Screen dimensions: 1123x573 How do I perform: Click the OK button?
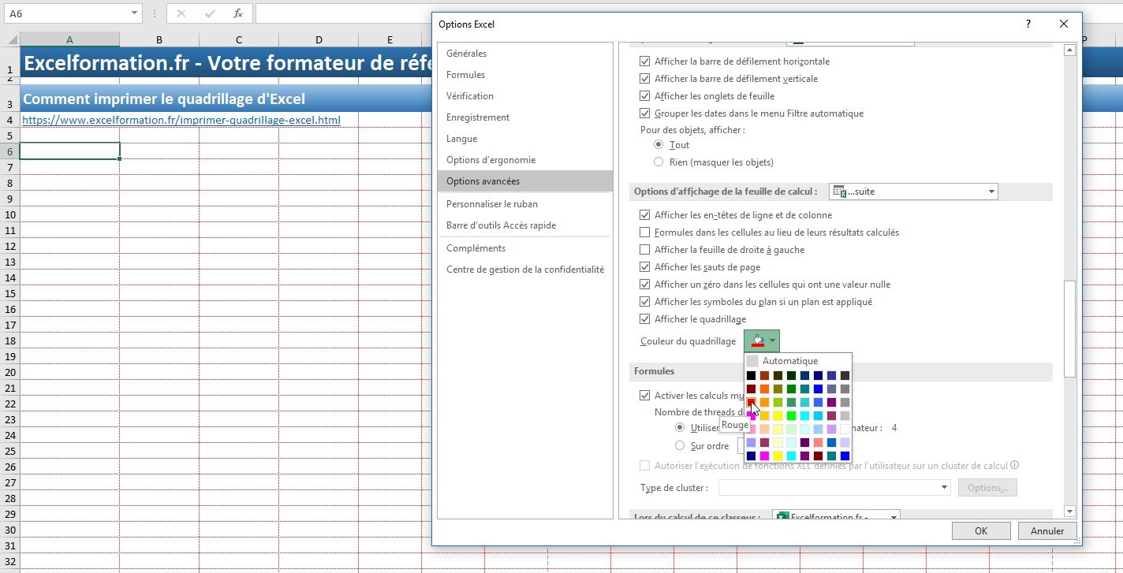point(981,530)
